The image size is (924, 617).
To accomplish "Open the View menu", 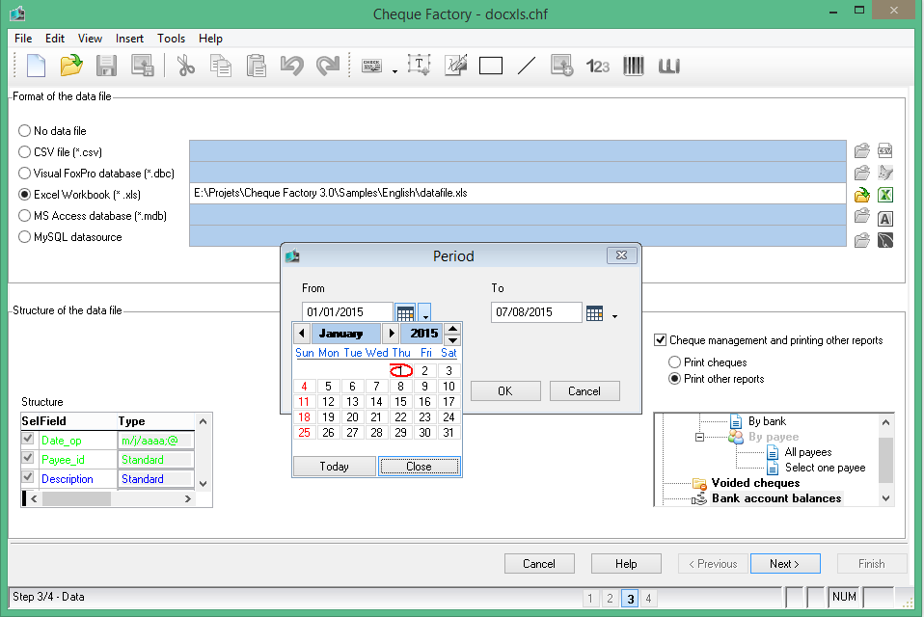I will (x=90, y=39).
